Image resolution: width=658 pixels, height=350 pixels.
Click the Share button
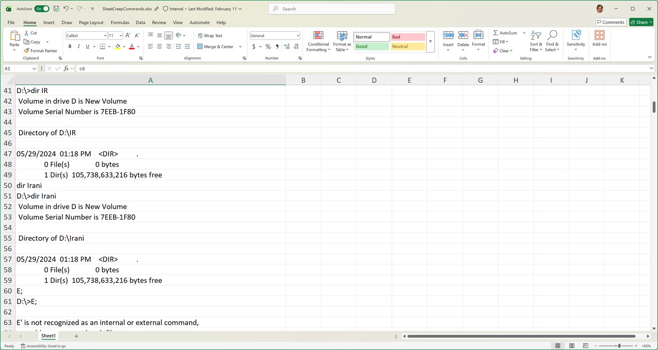click(x=641, y=22)
